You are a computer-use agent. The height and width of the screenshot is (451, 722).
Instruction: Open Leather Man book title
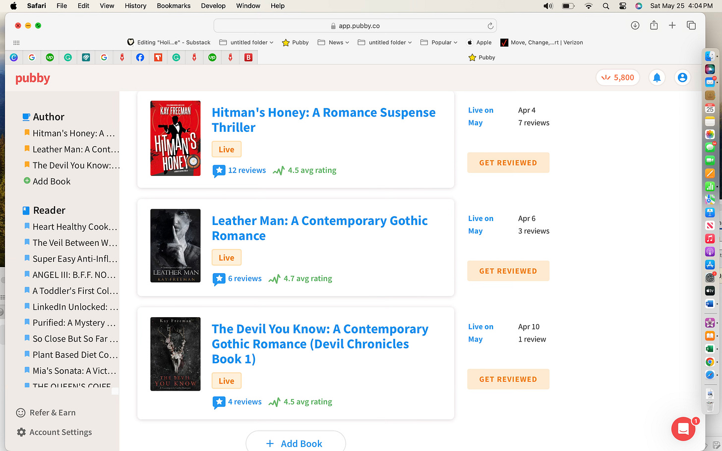320,228
